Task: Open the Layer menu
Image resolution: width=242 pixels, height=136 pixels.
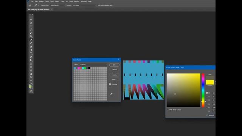Action: point(47,2)
